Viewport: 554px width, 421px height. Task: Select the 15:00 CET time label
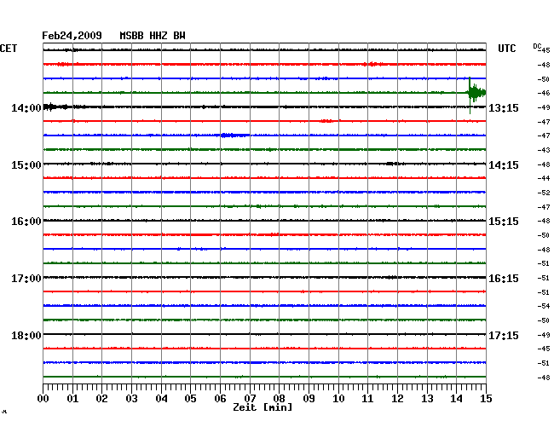[x=26, y=164]
